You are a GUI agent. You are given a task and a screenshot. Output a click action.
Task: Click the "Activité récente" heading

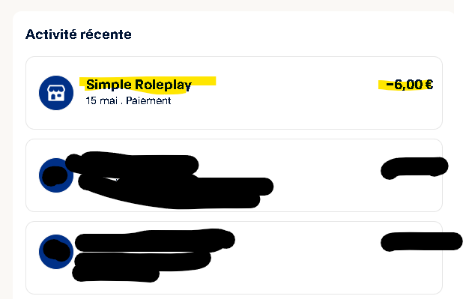(x=79, y=34)
